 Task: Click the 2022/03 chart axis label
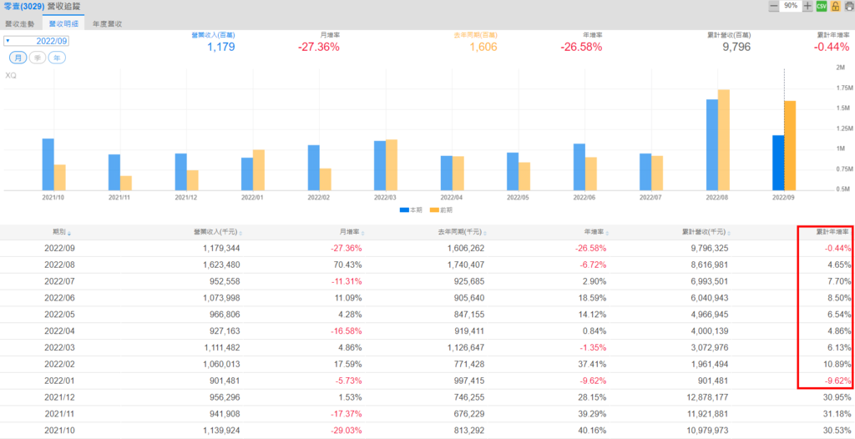click(x=386, y=198)
